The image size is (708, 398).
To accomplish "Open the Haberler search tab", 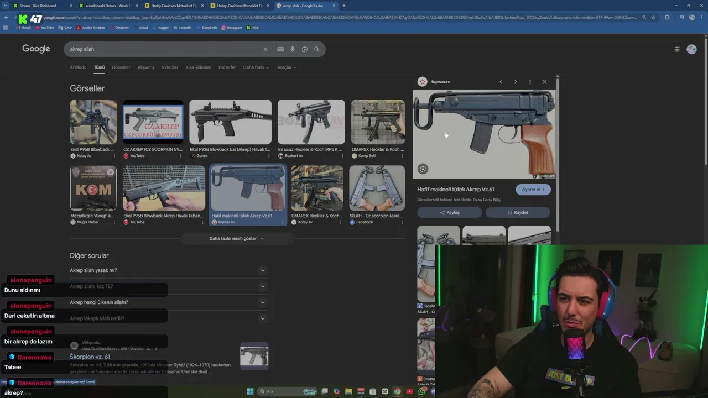I will pyautogui.click(x=227, y=67).
